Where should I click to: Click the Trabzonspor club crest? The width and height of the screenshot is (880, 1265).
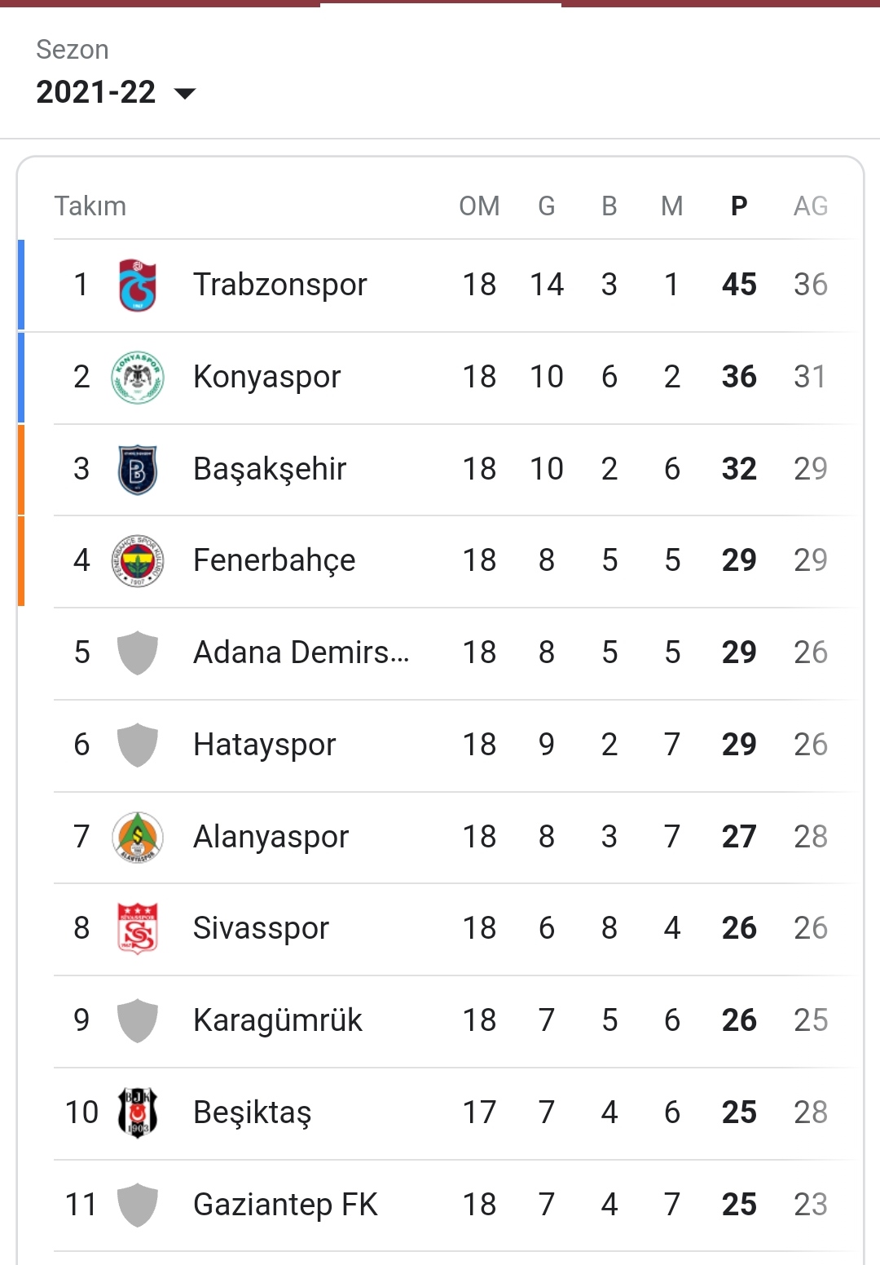coord(138,285)
